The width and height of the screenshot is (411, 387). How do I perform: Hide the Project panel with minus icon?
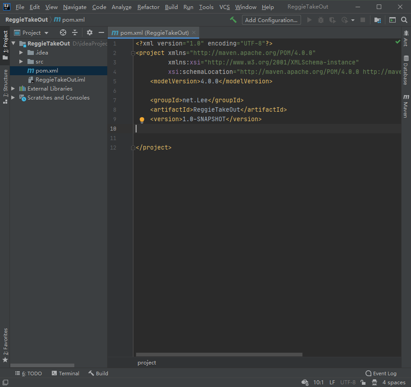(101, 32)
